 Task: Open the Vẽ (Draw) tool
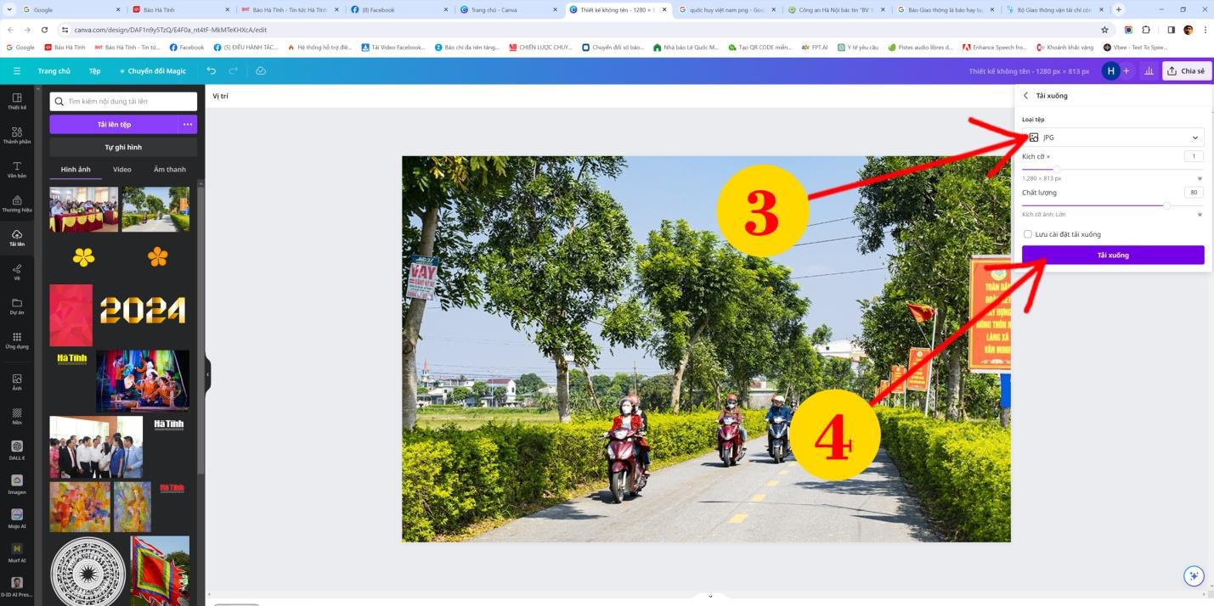coord(16,272)
